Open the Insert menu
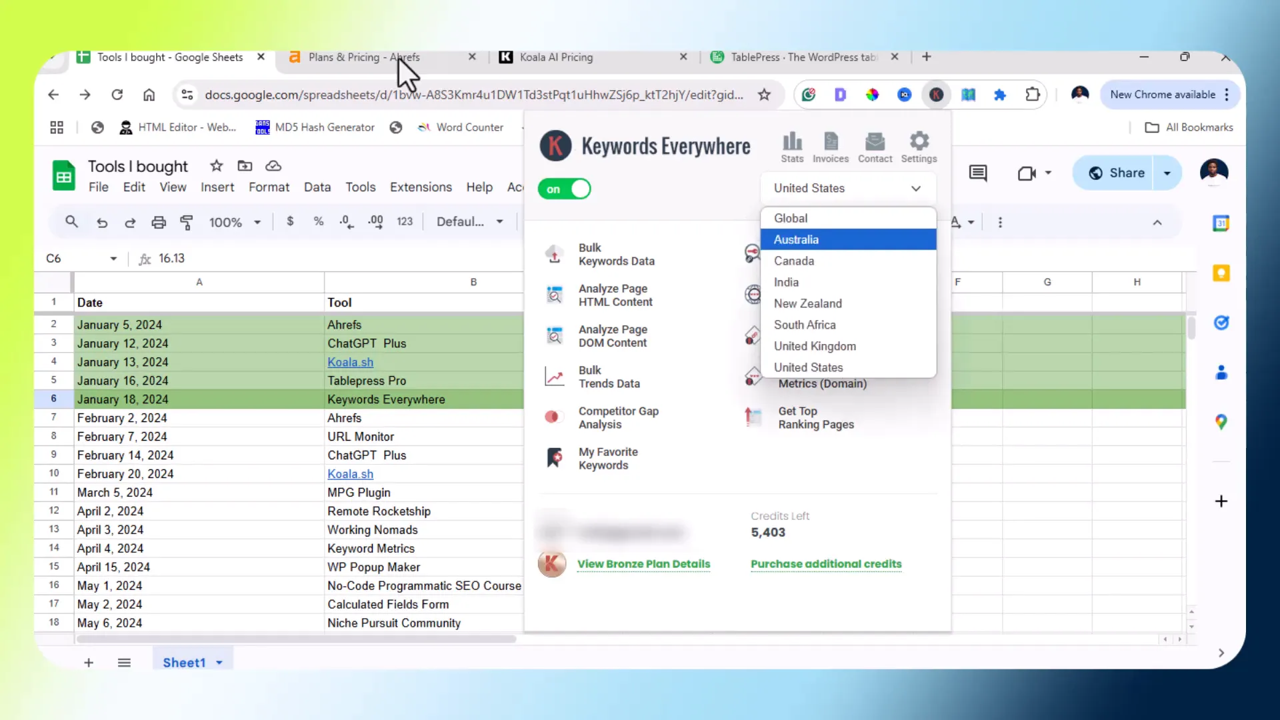 (x=217, y=187)
